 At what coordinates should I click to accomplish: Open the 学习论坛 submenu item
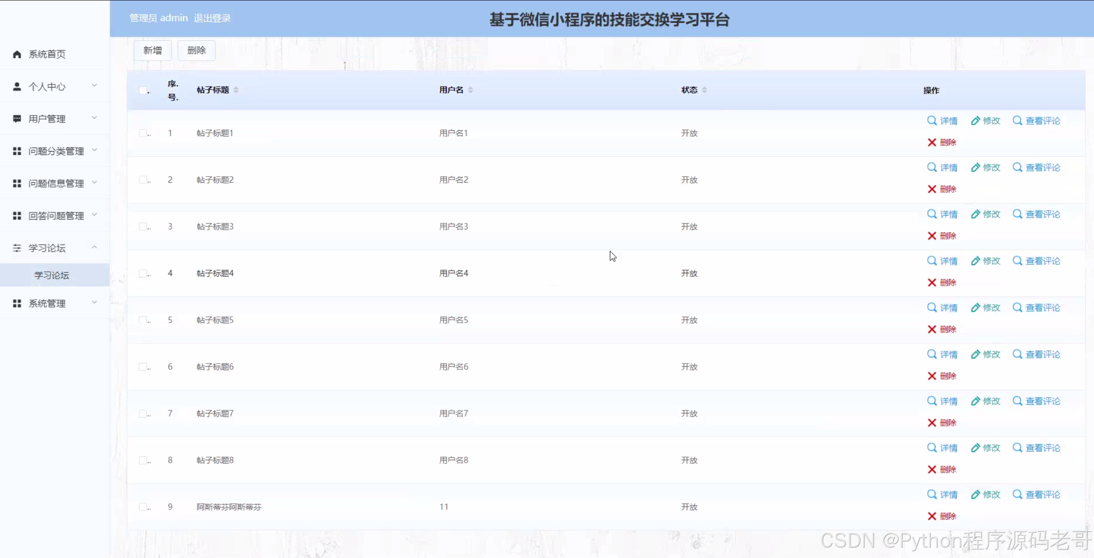pyautogui.click(x=52, y=275)
